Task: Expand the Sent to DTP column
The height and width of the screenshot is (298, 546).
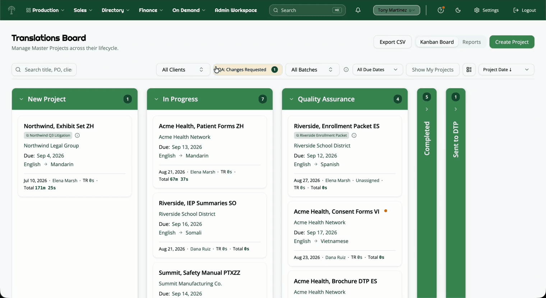Action: coord(455,109)
